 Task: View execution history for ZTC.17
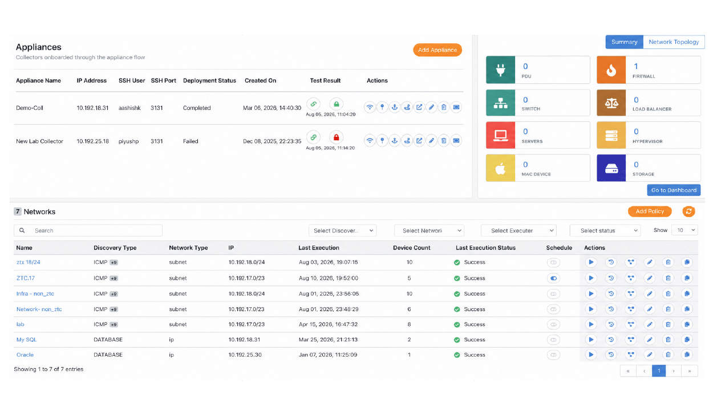tap(611, 278)
